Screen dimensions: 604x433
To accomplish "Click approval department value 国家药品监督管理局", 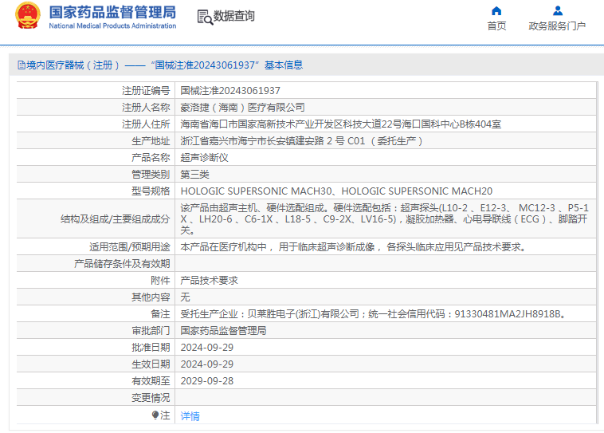I will (x=223, y=330).
